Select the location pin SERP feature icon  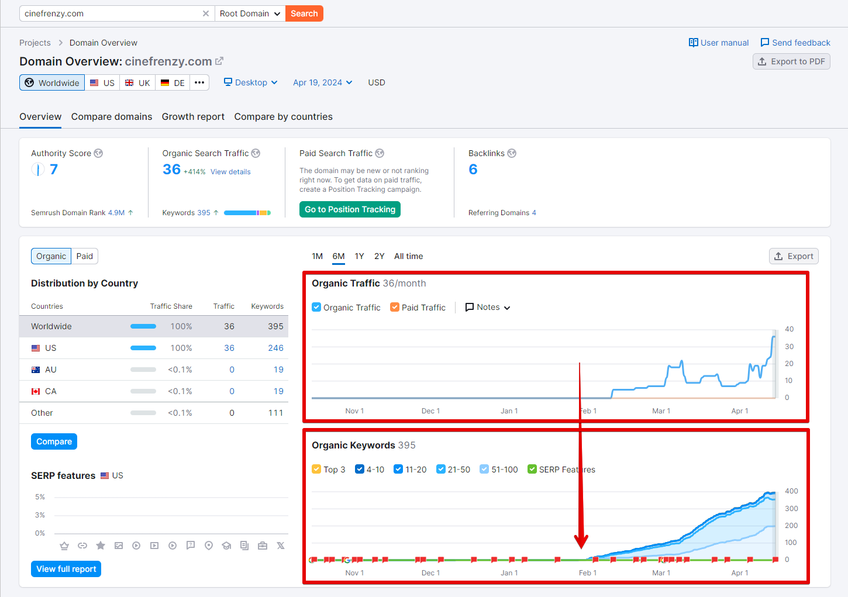point(209,546)
